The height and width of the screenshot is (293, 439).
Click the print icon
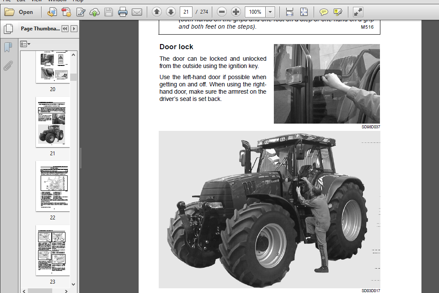tap(123, 12)
